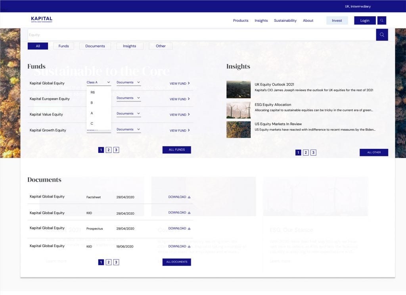
Task: Open Documents dropdown for Kapital European Equity
Action: point(128,98)
